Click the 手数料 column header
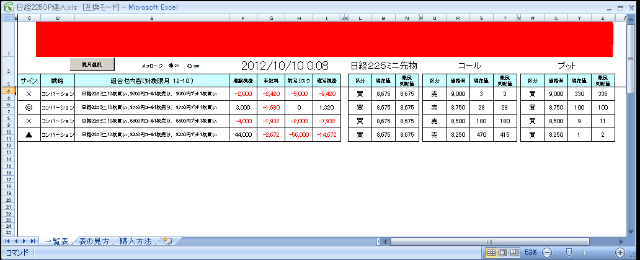The height and width of the screenshot is (260, 640). pyautogui.click(x=271, y=80)
